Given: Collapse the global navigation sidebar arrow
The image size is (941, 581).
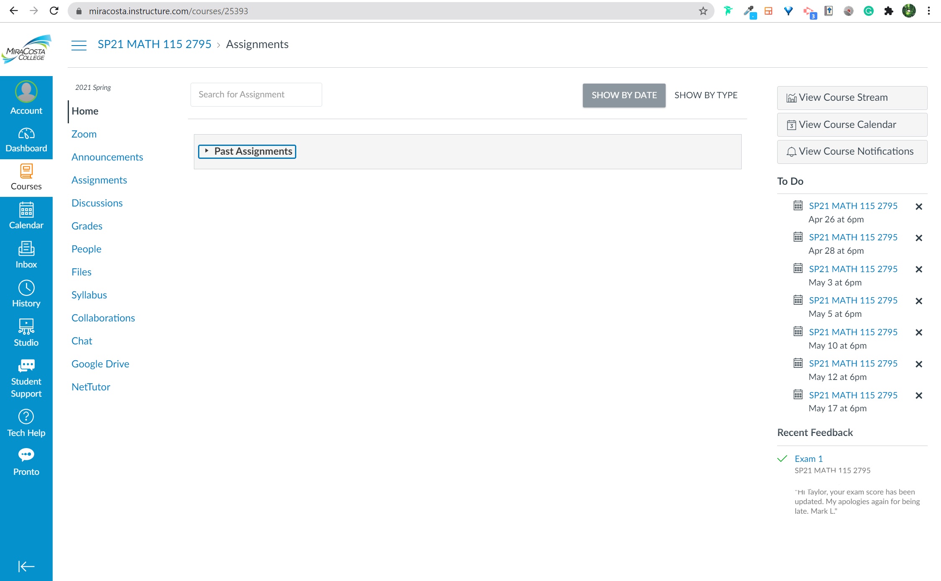Looking at the screenshot, I should click(26, 566).
